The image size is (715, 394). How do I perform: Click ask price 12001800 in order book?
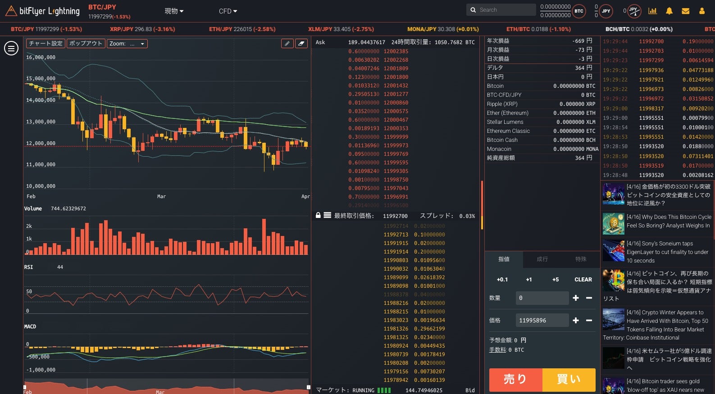[396, 77]
